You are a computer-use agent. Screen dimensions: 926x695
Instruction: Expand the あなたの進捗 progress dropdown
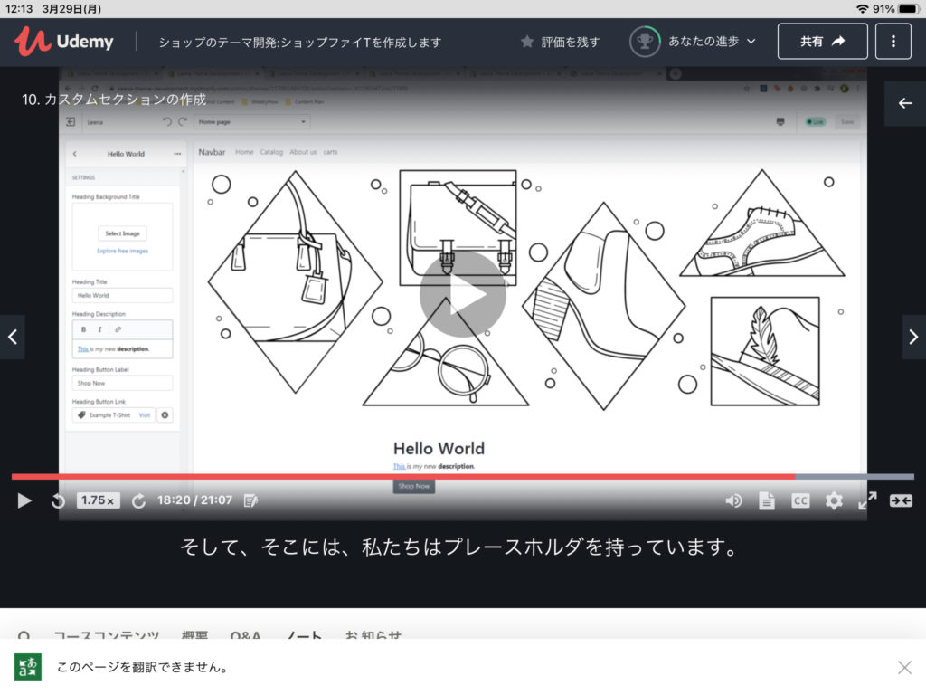pos(694,41)
